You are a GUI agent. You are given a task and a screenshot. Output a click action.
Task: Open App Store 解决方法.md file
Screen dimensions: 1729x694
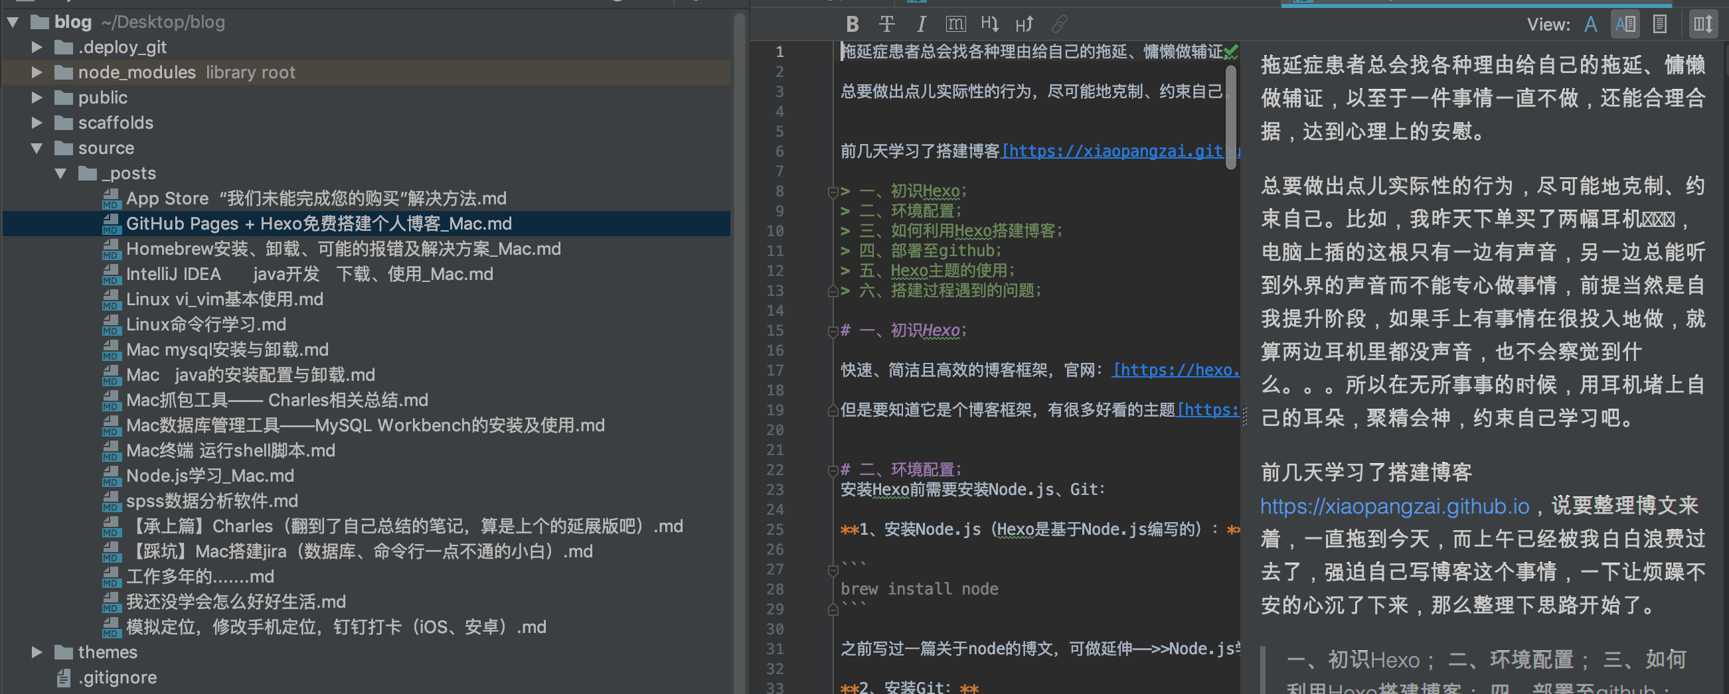tap(316, 198)
